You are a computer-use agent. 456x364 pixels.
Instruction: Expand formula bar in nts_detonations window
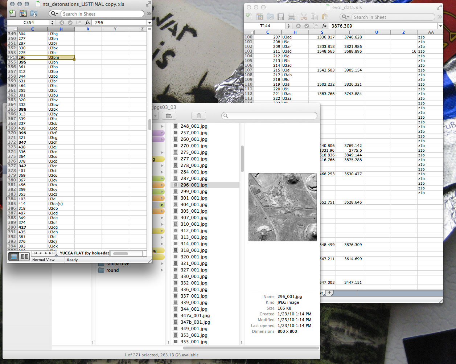click(149, 23)
